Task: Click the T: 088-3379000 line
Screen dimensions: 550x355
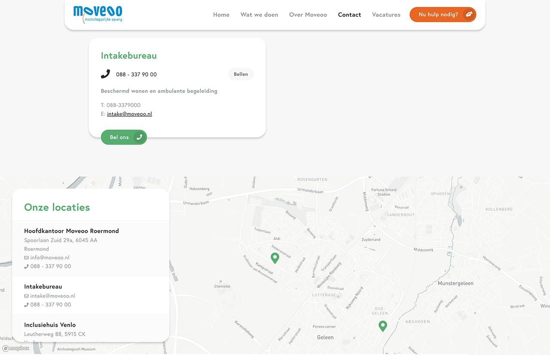Action: [121, 105]
